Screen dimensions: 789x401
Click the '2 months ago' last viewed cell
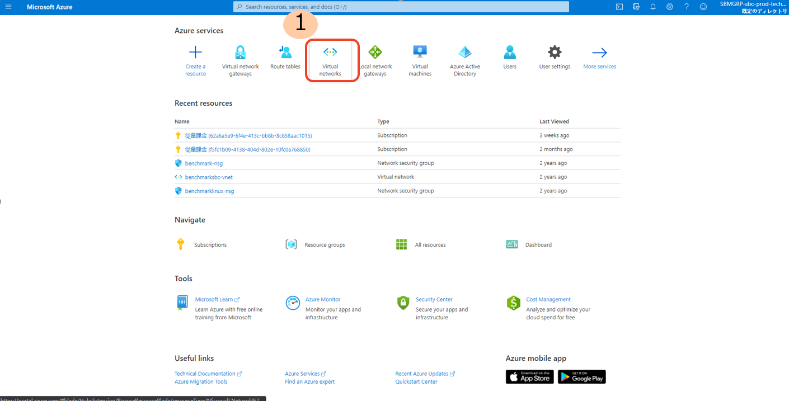556,149
